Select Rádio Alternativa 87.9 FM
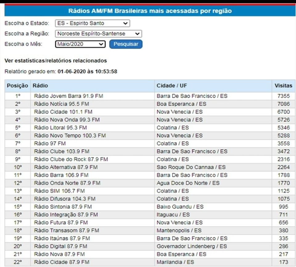The width and height of the screenshot is (296, 267). coord(66,167)
